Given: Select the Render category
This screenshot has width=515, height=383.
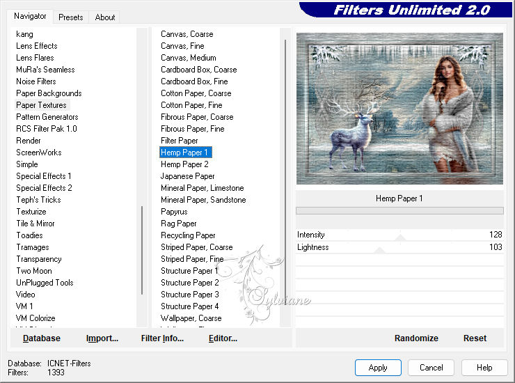Looking at the screenshot, I should pos(29,141).
